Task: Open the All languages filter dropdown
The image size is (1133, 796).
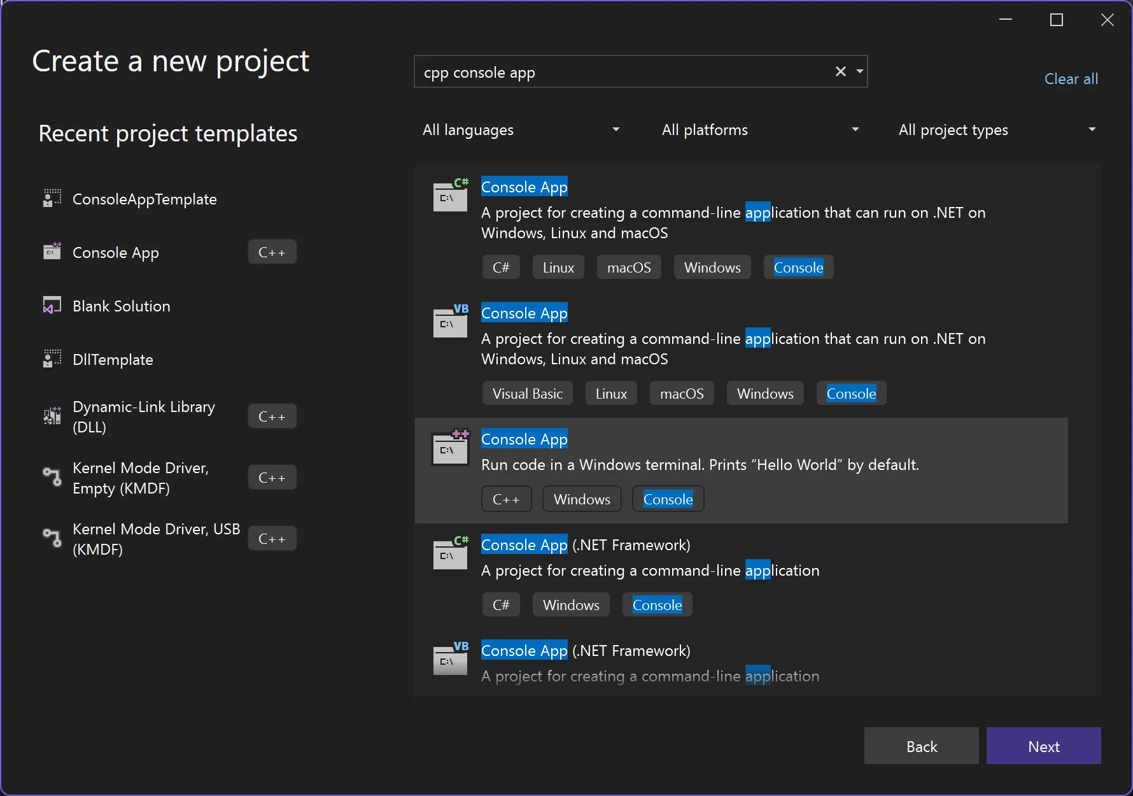Action: pos(521,130)
